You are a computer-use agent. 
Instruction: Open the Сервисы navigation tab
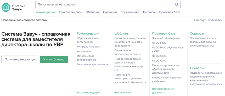click(x=149, y=12)
